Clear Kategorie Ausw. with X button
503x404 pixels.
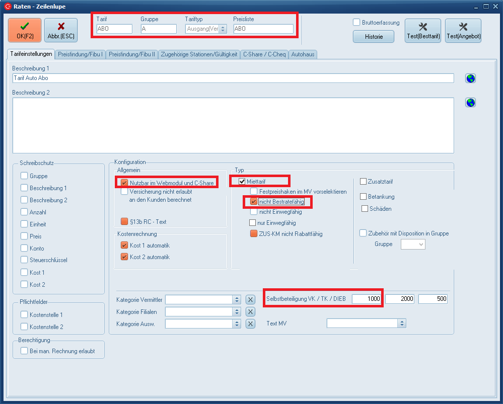pos(250,324)
